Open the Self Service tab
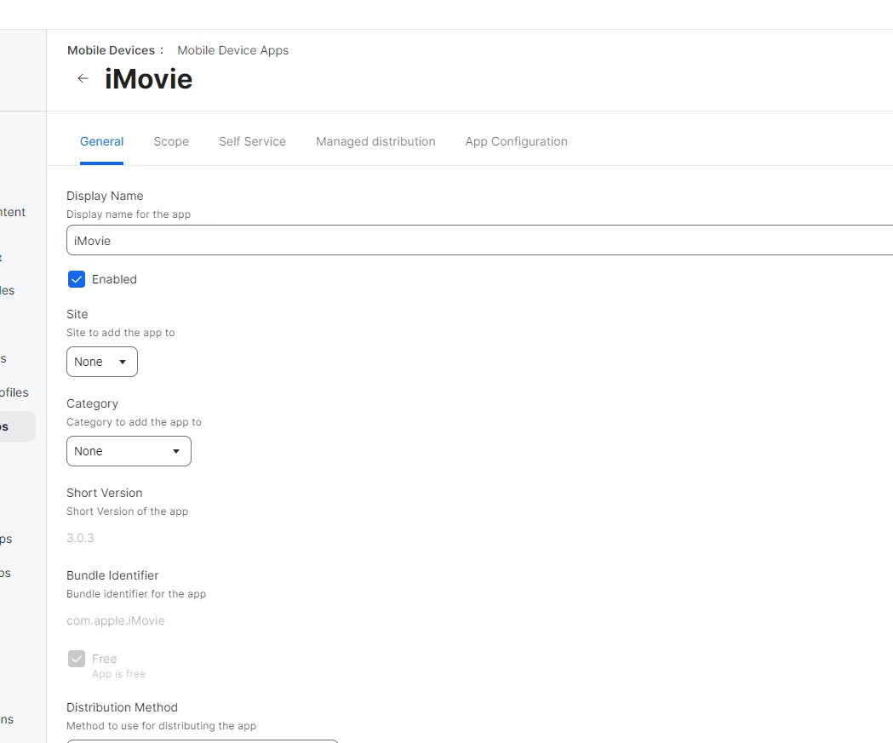This screenshot has height=743, width=893. (x=252, y=141)
